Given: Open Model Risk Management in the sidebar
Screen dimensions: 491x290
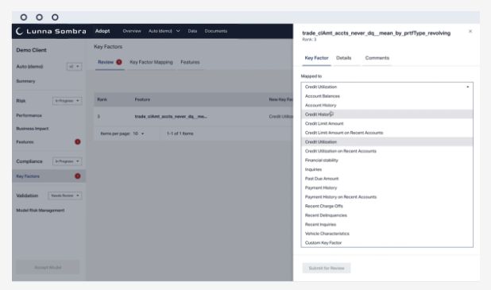Looking at the screenshot, I should coord(40,211).
